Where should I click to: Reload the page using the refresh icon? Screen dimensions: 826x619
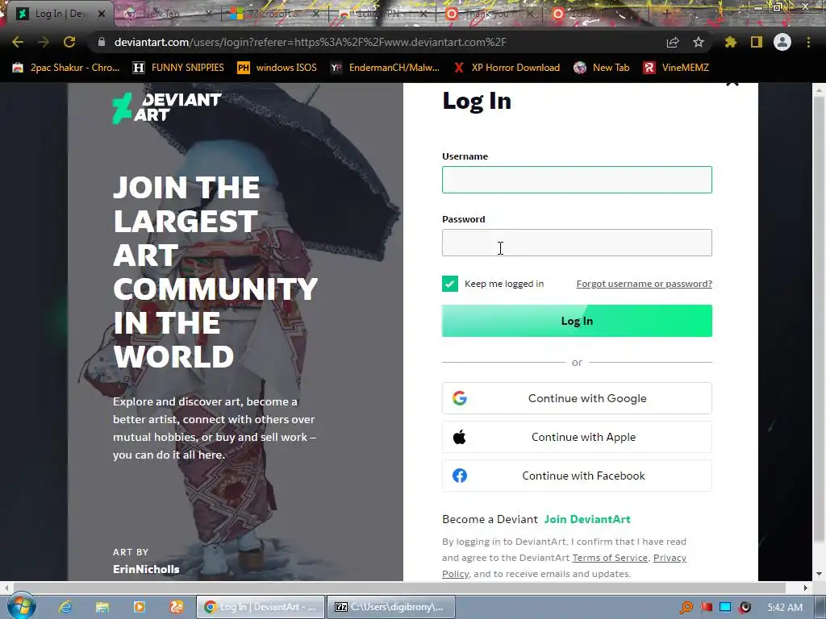69,42
